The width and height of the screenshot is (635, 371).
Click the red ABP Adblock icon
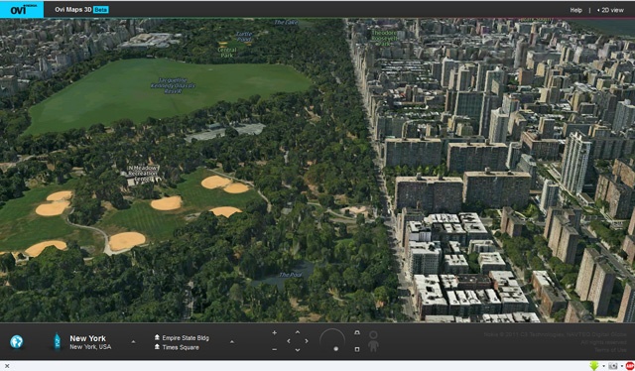pyautogui.click(x=630, y=366)
